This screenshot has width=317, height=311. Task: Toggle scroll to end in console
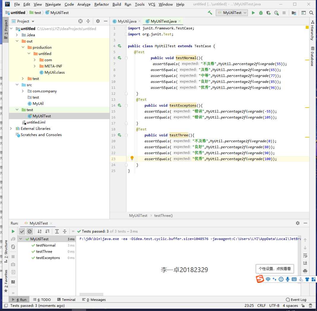click(305, 263)
